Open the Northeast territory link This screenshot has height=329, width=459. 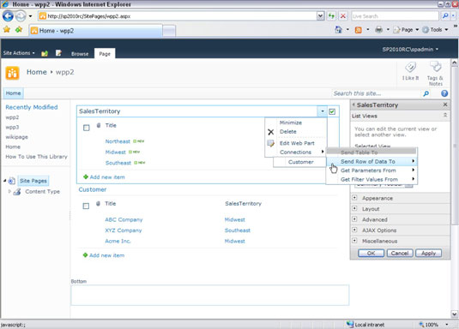click(118, 141)
